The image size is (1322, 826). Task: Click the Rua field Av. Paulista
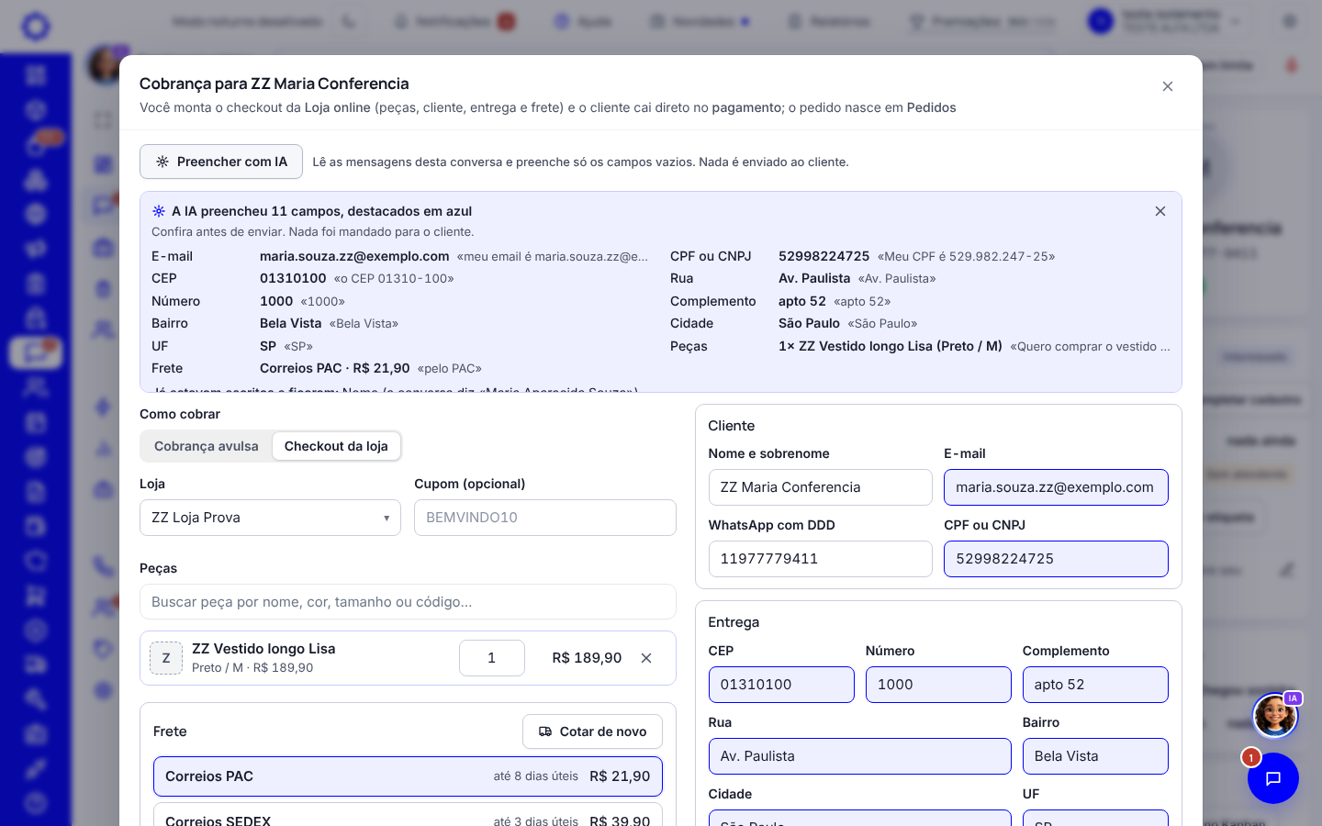pyautogui.click(x=860, y=756)
